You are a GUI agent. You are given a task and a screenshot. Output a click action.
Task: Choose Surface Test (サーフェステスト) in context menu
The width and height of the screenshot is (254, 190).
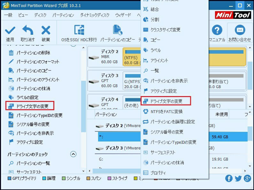coord(175,152)
